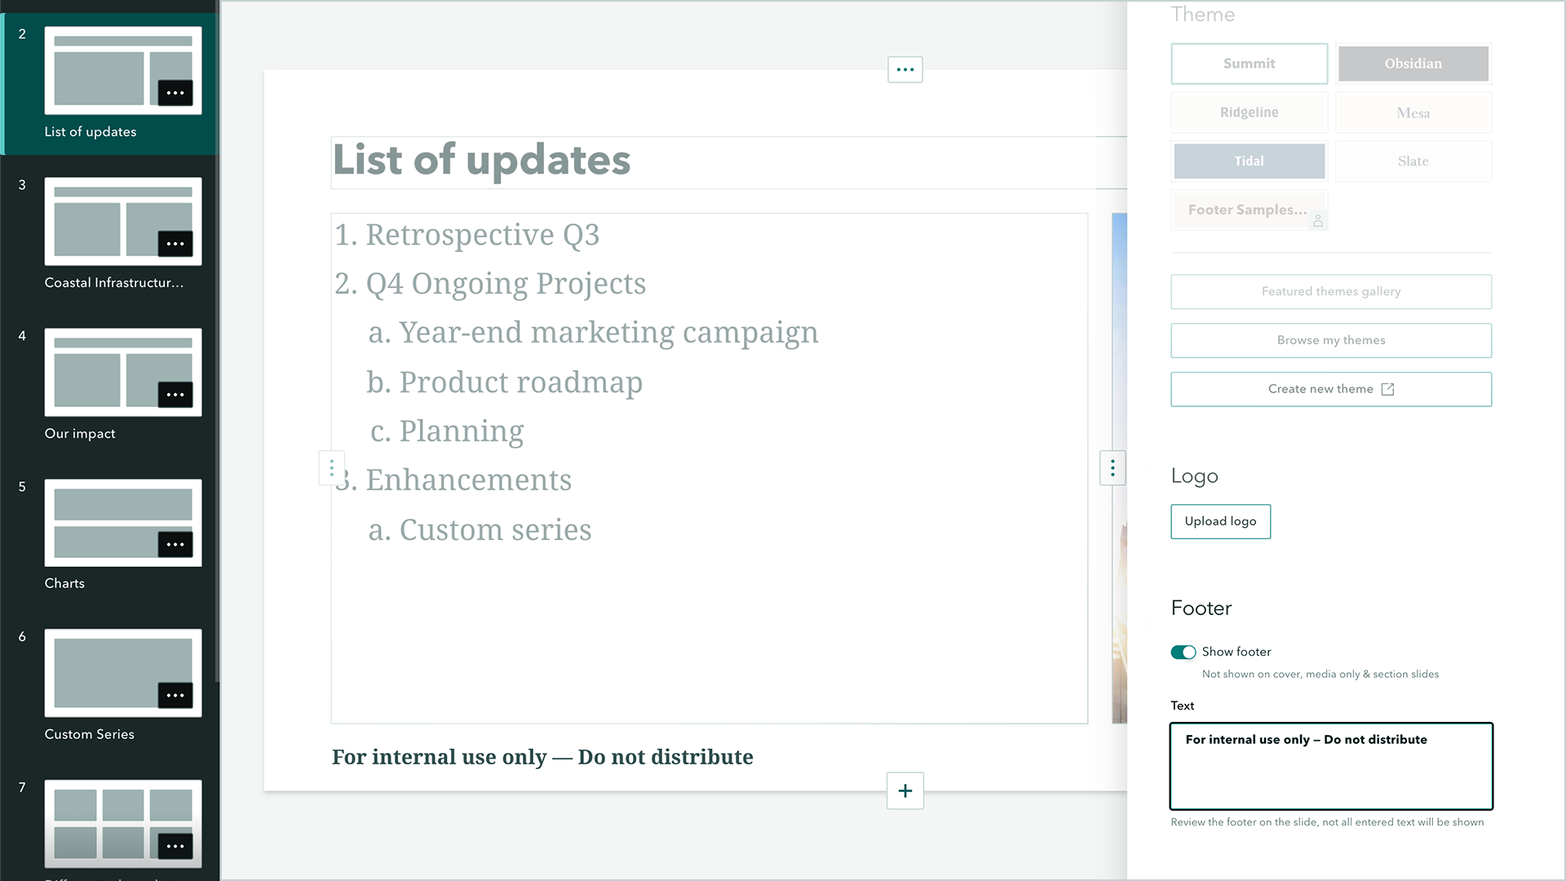Open the Custom Series slide options menu
Screen dimensions: 1566x881
[175, 695]
